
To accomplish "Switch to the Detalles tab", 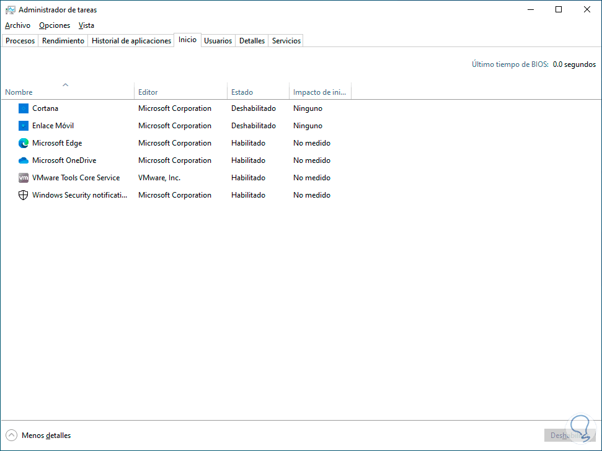I will click(252, 41).
